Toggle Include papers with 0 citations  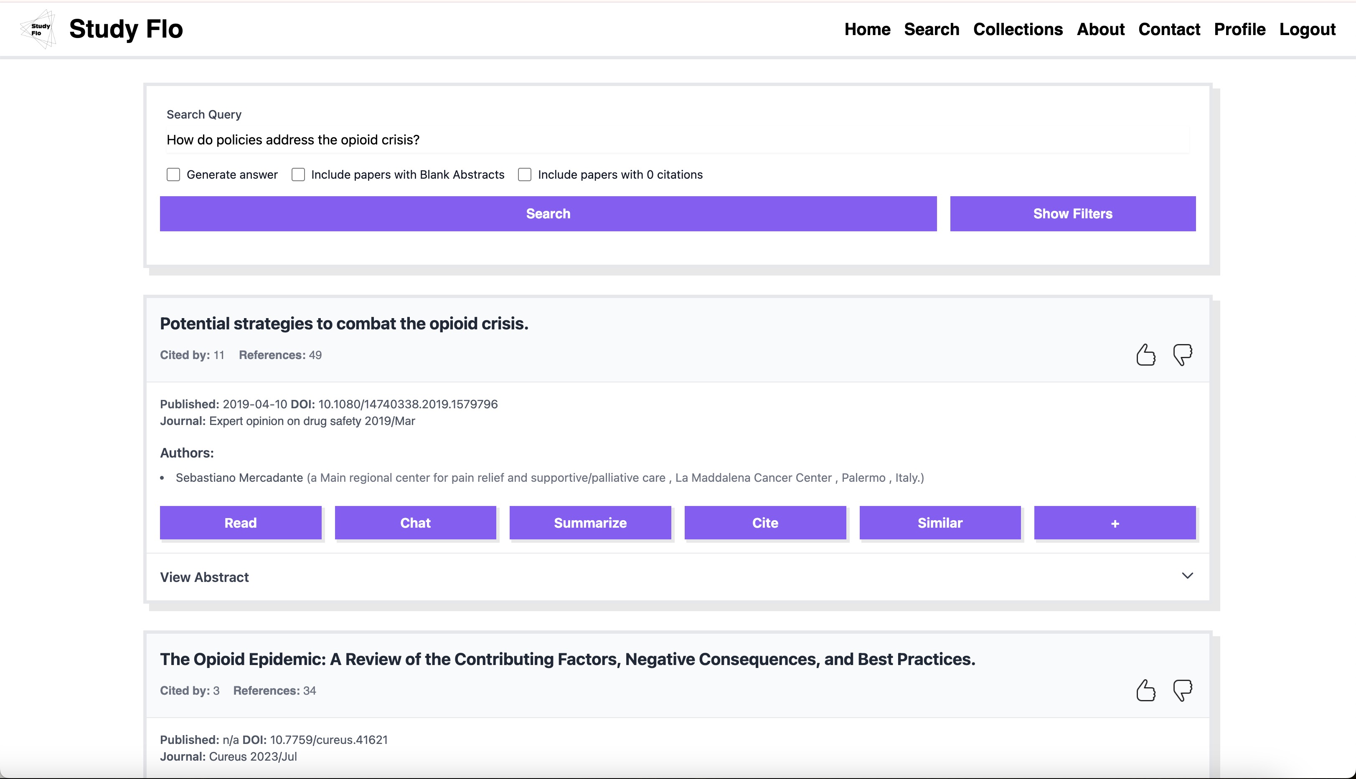tap(525, 175)
